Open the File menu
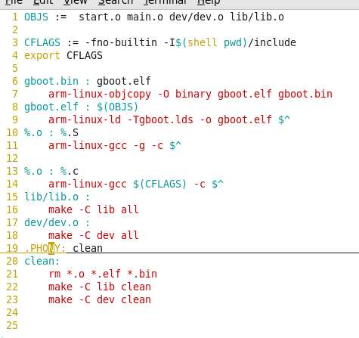The height and width of the screenshot is (338, 359). [14, 2]
